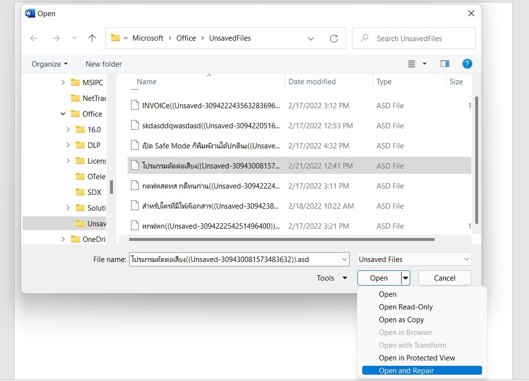Image resolution: width=529 pixels, height=381 pixels.
Task: Open the Unsaved Files type dropdown
Action: (414, 260)
